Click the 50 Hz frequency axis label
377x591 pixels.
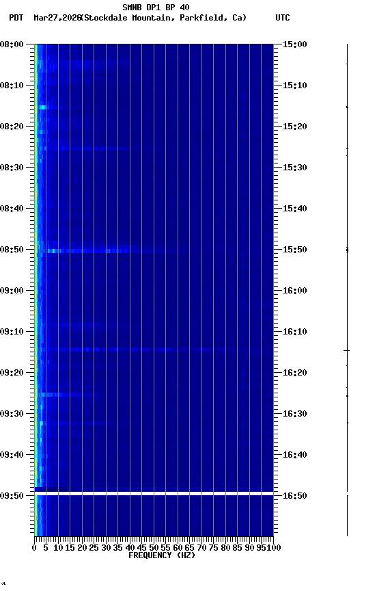point(154,548)
